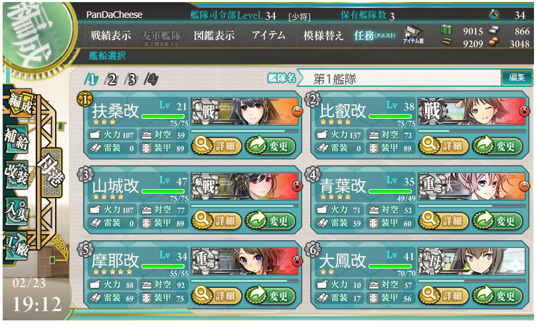The image size is (536, 327).
Task: Click 変更 change for 比叡改
Action: point(497,146)
